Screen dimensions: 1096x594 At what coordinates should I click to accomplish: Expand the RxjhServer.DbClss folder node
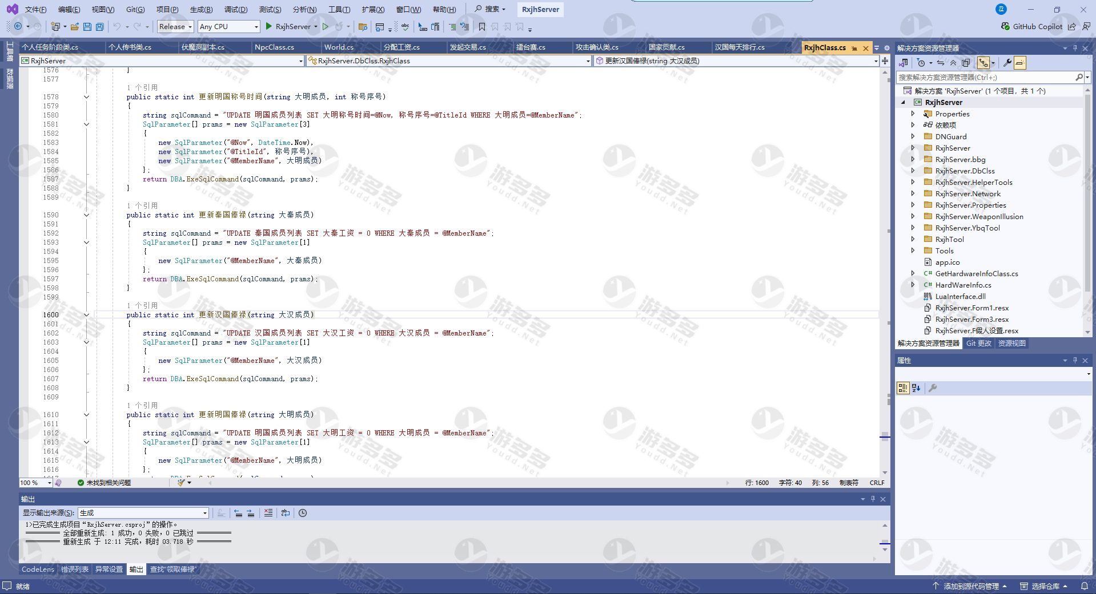pyautogui.click(x=913, y=171)
